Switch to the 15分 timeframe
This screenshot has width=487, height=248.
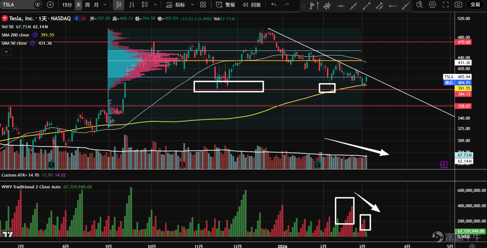coord(67,5)
